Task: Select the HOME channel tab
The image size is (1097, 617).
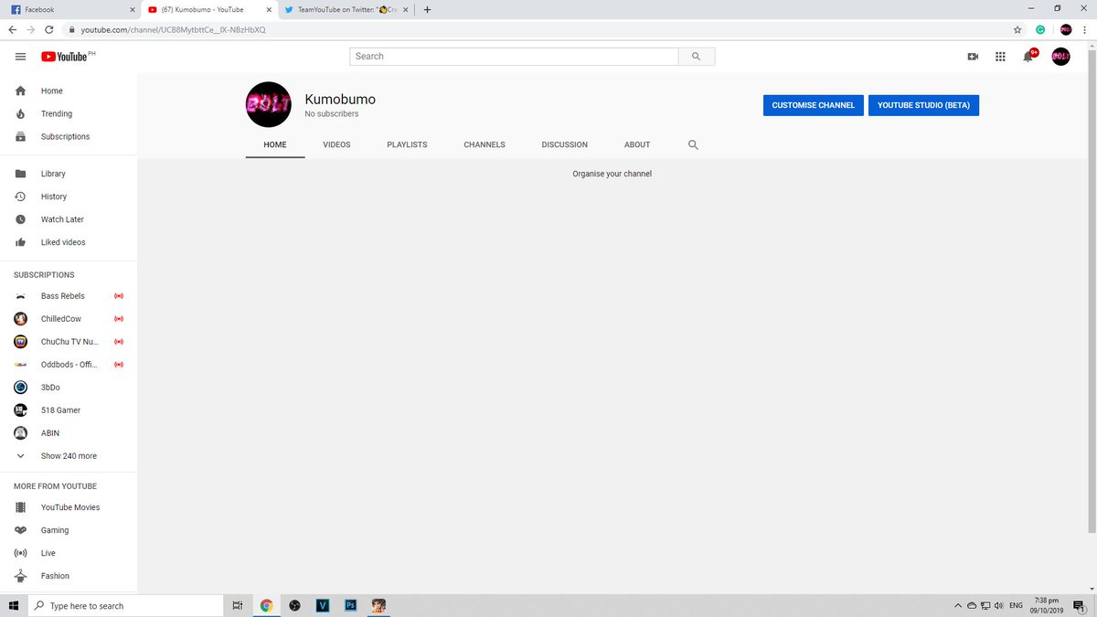Action: (275, 144)
